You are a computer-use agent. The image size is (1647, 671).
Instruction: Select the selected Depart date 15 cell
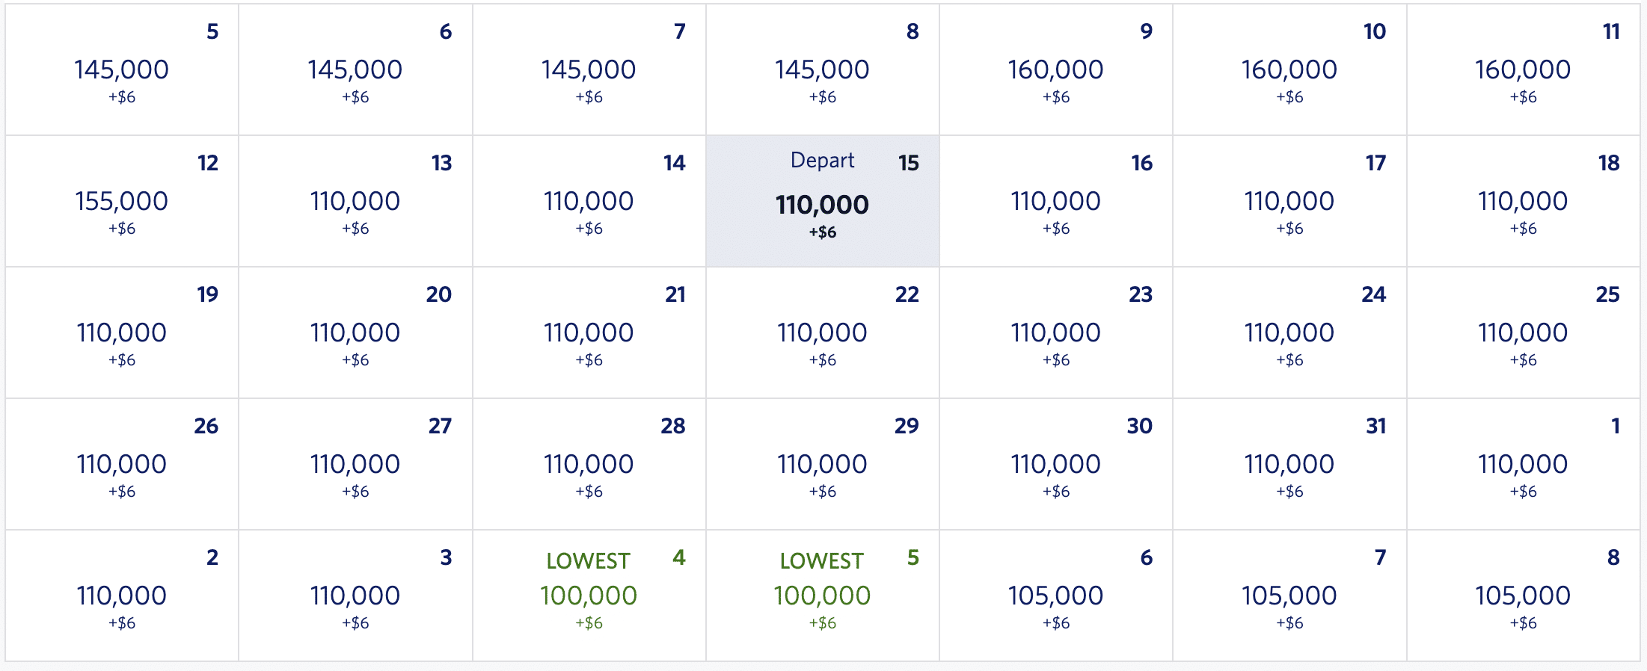pyautogui.click(x=822, y=202)
